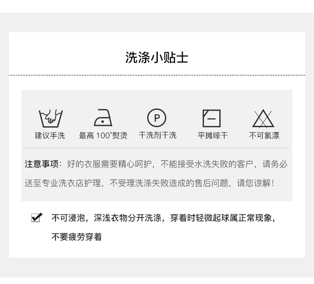Click the dashed divider under the title
The height and width of the screenshot is (284, 314).
pos(157,75)
